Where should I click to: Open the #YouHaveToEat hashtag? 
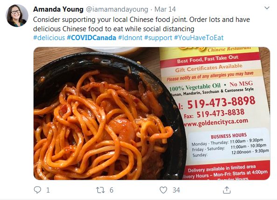pos(199,38)
